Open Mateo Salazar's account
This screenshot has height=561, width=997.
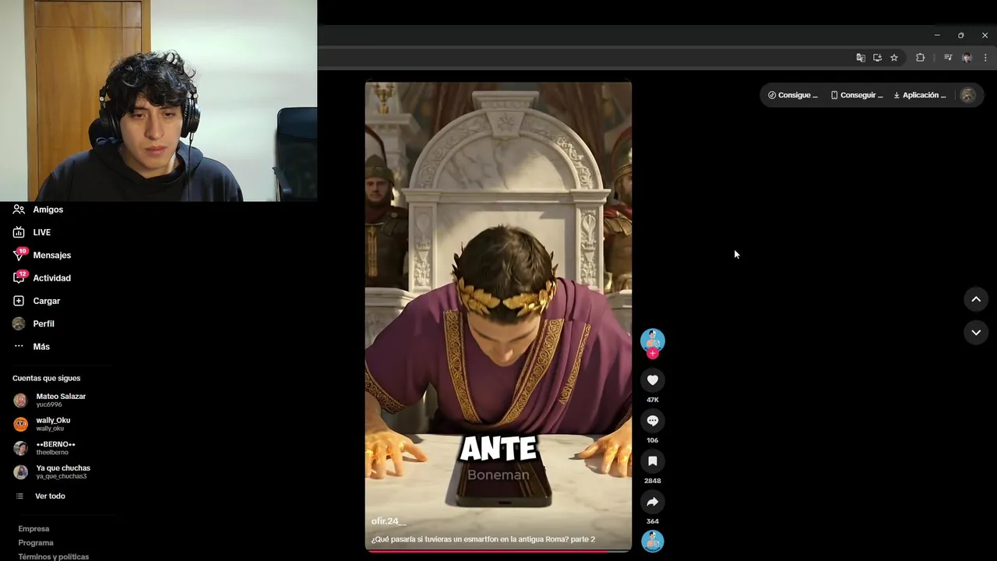click(61, 400)
